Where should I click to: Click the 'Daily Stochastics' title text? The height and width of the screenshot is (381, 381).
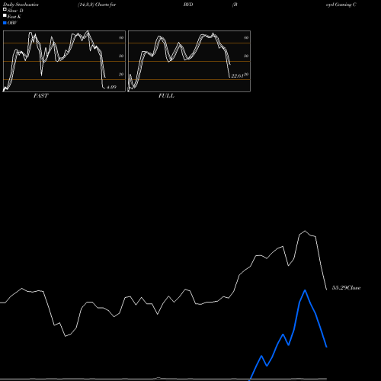21,5
